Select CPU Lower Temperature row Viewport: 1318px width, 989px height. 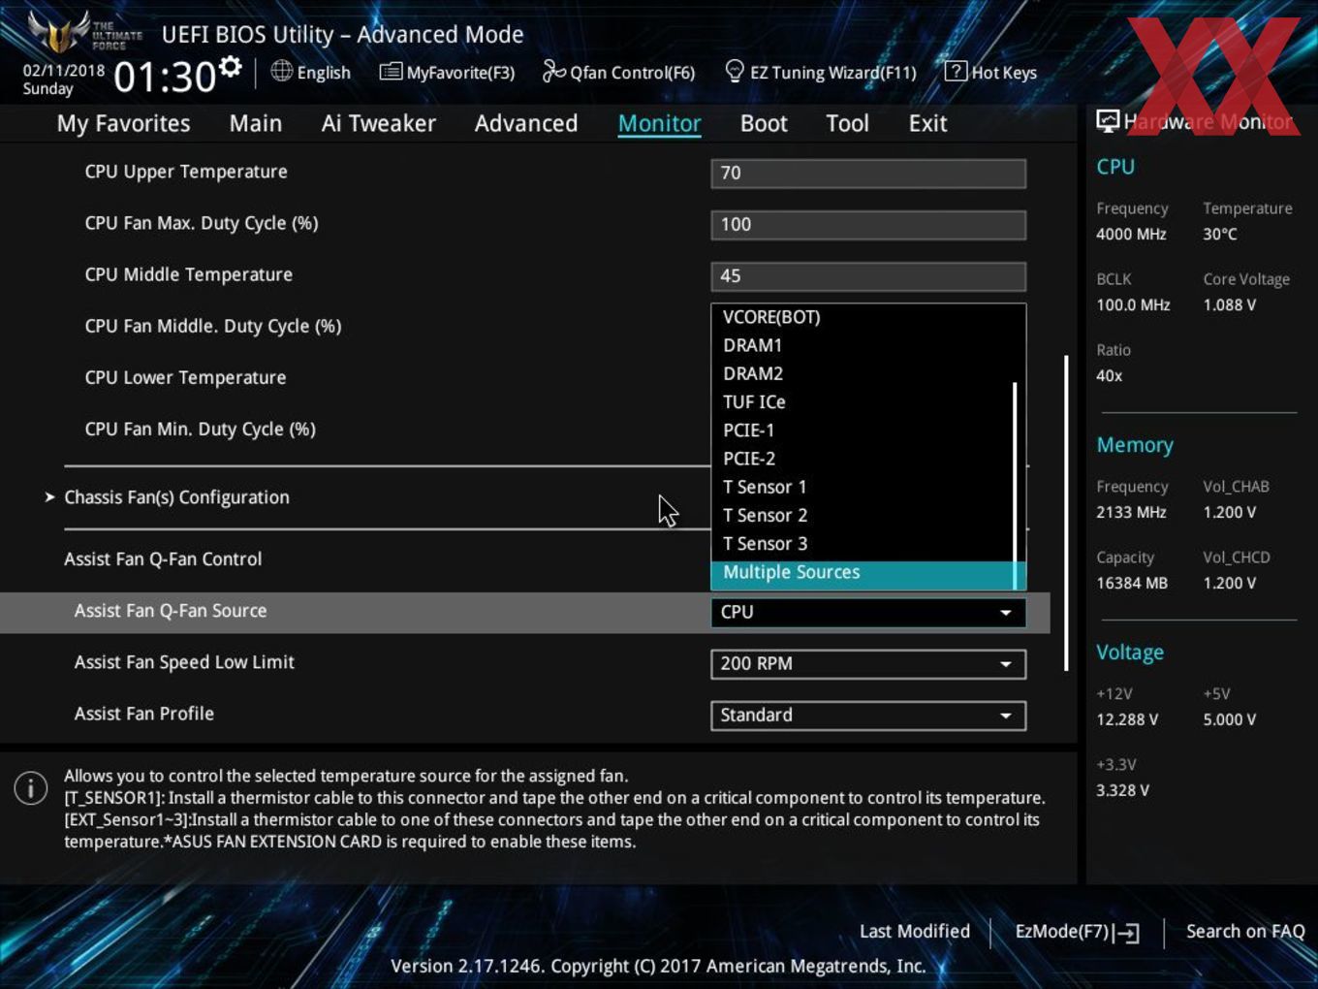(x=185, y=377)
